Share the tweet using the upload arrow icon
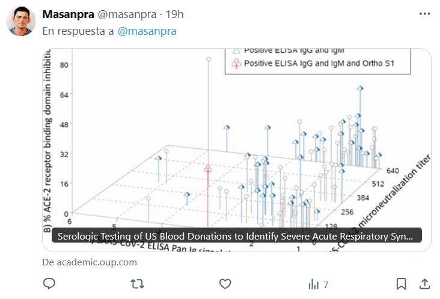Viewport: 440px width, 299px height. coord(424,283)
